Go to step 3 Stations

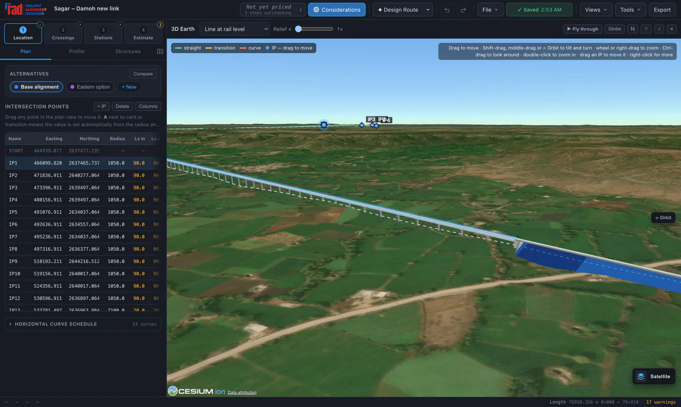103,34
